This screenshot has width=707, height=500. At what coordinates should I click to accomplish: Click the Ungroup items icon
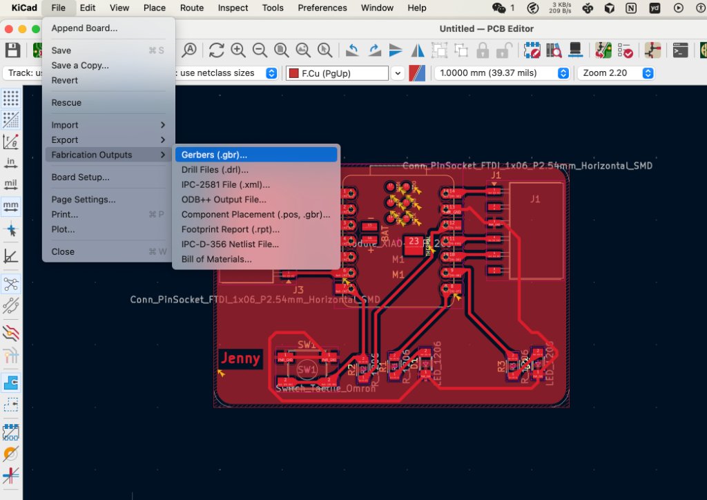tap(461, 50)
